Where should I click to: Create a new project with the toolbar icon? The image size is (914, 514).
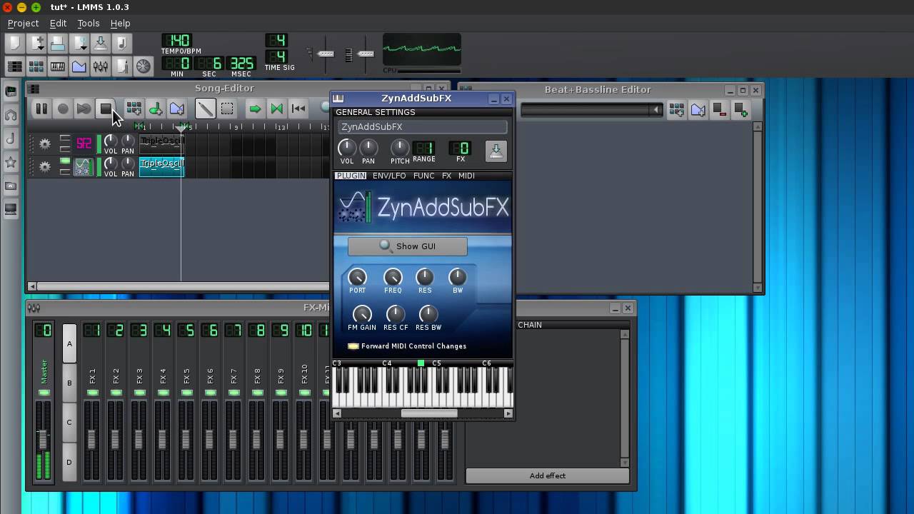[x=14, y=44]
